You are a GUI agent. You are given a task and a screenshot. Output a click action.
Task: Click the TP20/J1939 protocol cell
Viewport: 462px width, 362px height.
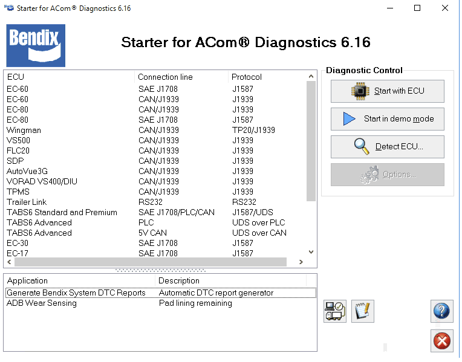pyautogui.click(x=253, y=130)
